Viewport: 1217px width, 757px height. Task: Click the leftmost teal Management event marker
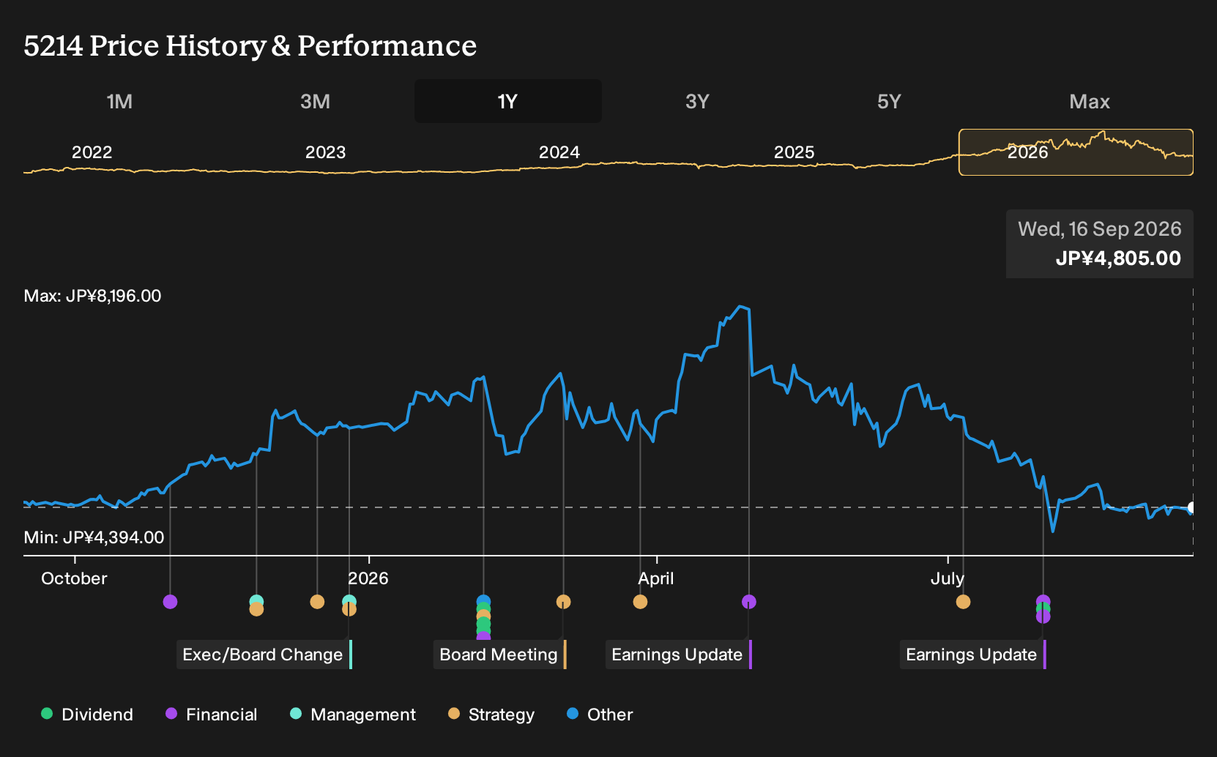coord(256,600)
